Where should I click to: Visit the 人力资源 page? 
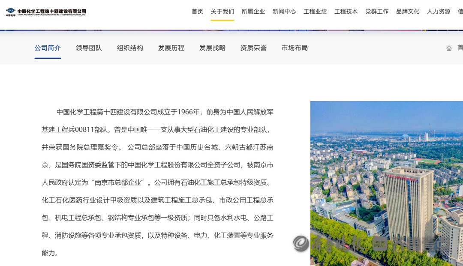pos(438,12)
